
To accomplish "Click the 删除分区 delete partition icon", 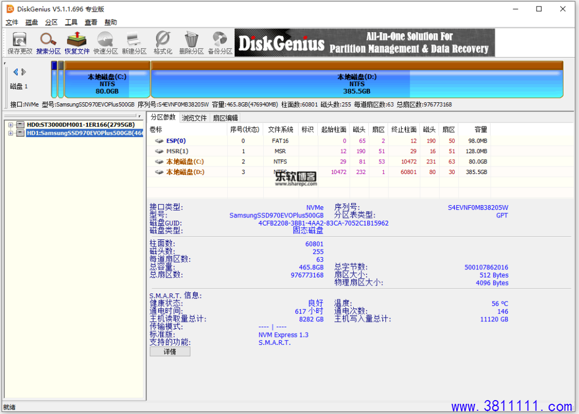I will coord(191,43).
